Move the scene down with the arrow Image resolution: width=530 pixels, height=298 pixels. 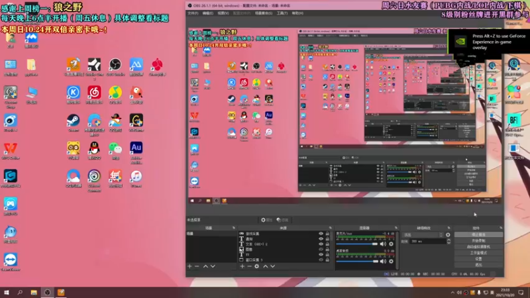click(213, 266)
